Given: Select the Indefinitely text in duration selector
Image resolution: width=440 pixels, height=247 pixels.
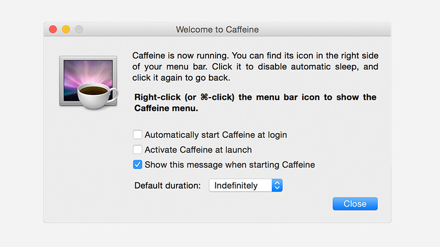Looking at the screenshot, I should [236, 185].
